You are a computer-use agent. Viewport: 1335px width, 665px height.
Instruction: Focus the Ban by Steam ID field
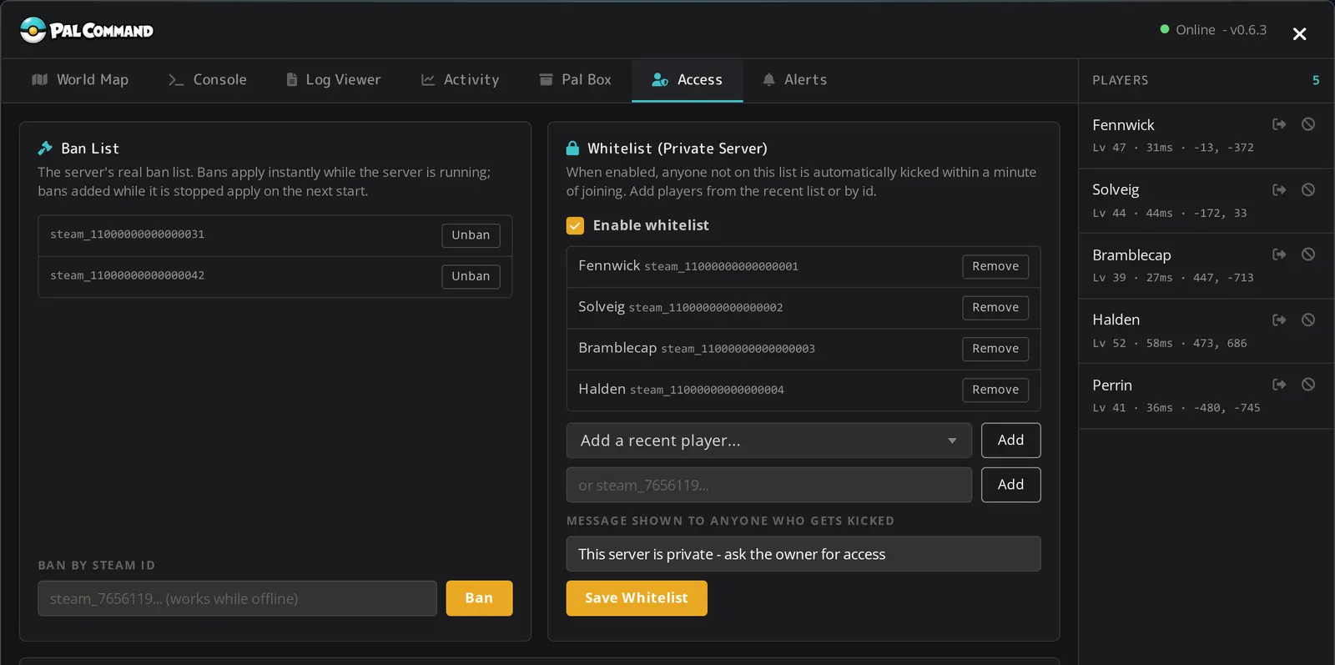[237, 598]
